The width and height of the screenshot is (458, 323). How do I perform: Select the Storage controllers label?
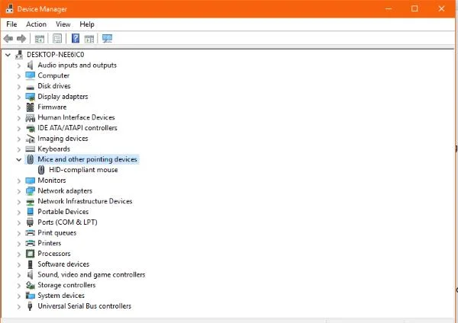[66, 285]
